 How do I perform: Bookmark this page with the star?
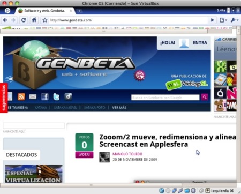(45, 20)
